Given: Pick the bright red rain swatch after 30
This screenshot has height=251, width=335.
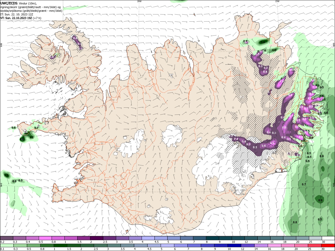Looking at the screenshot, I should point(328,246).
